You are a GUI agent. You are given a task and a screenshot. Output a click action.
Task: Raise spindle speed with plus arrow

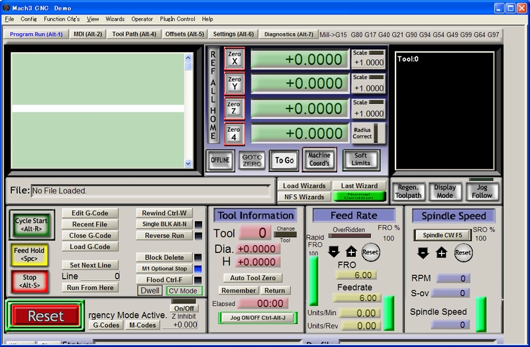pos(441,252)
